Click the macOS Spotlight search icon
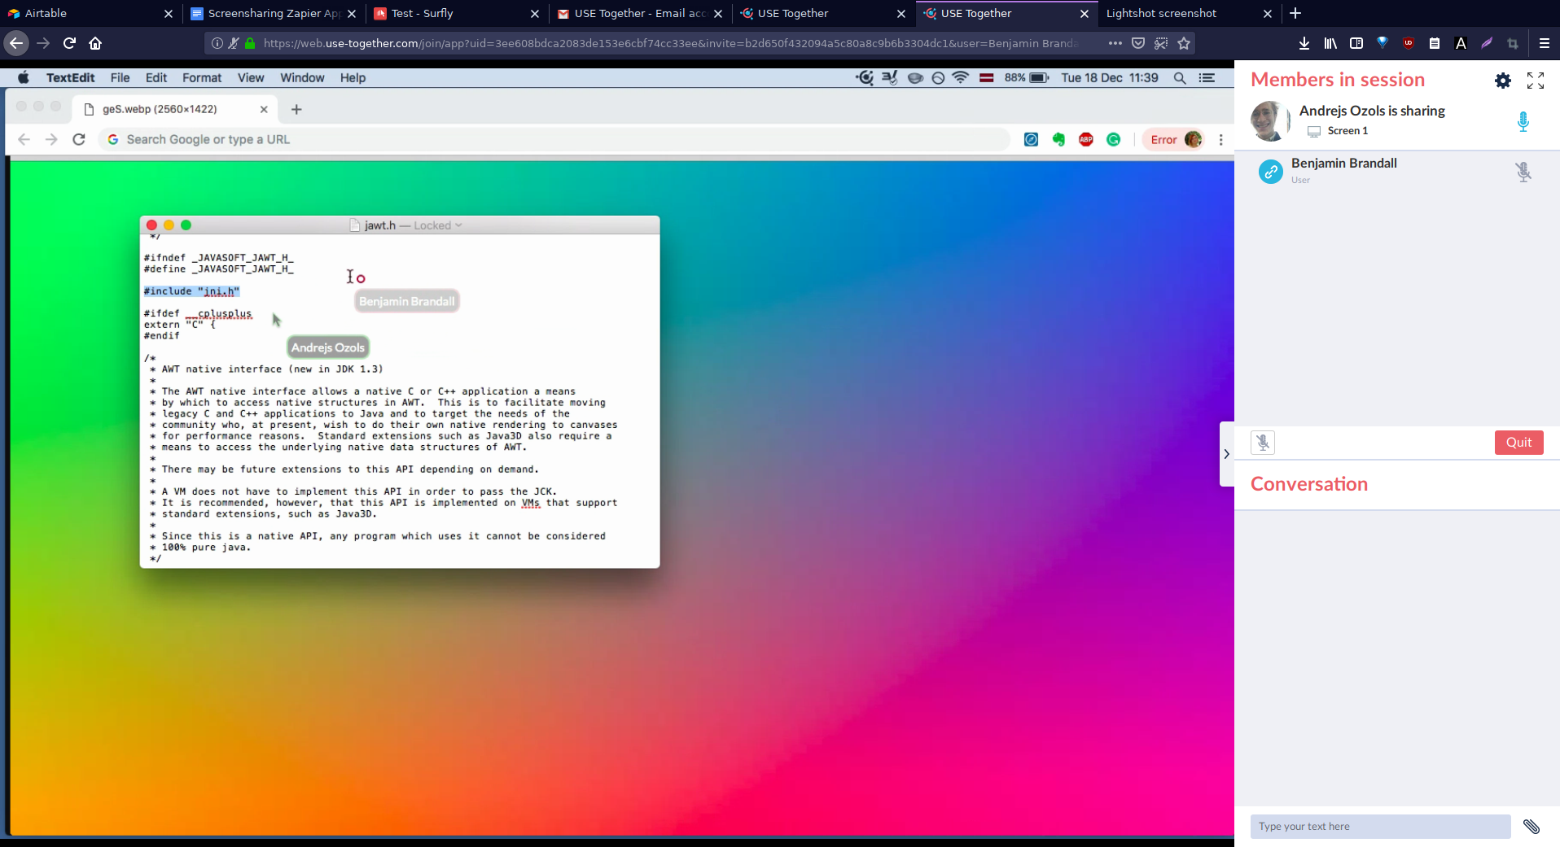The image size is (1560, 847). tap(1179, 78)
